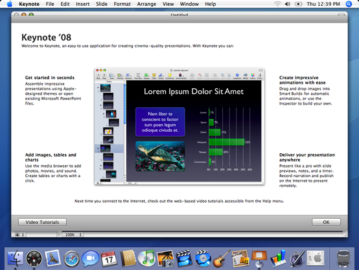Open the Slide menu
359x270 pixels.
point(102,4)
